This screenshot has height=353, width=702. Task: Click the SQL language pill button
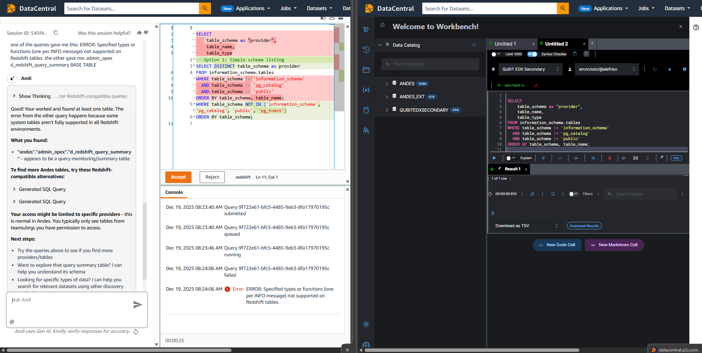click(676, 158)
